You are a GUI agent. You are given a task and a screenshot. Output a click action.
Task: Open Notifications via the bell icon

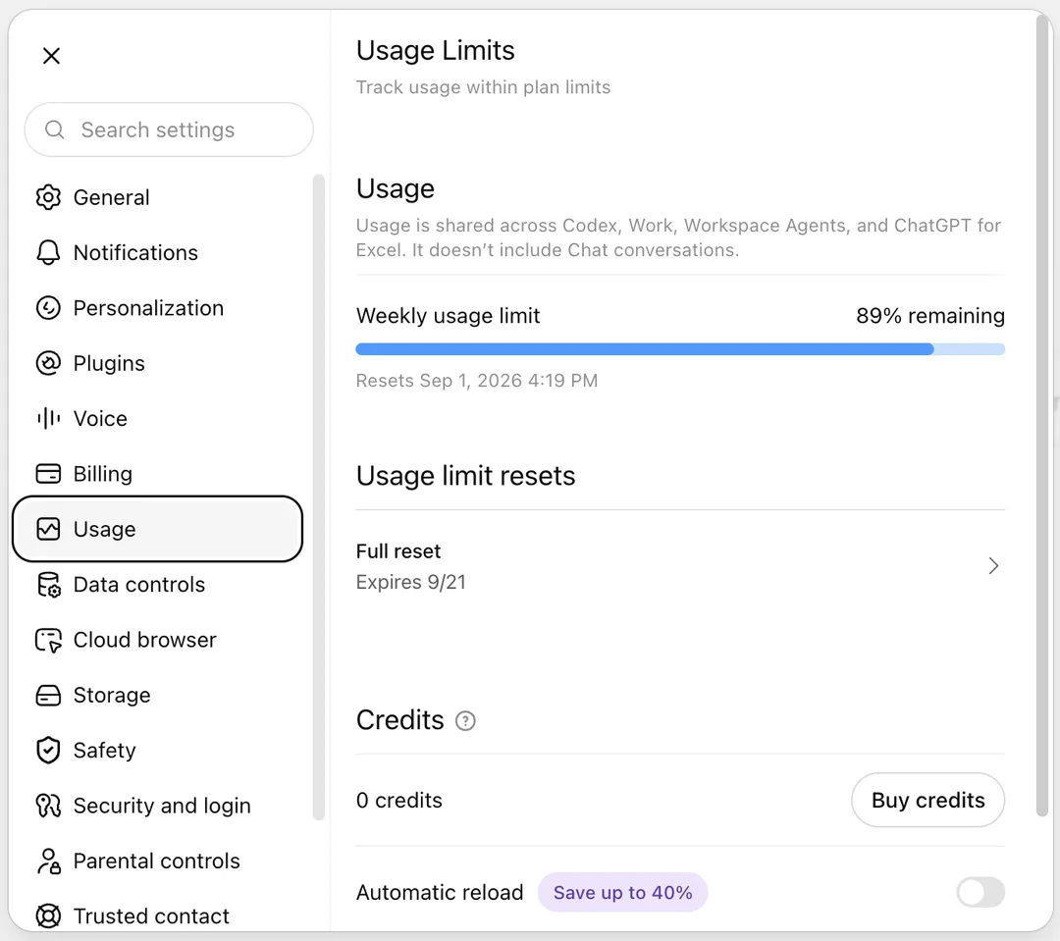point(48,252)
